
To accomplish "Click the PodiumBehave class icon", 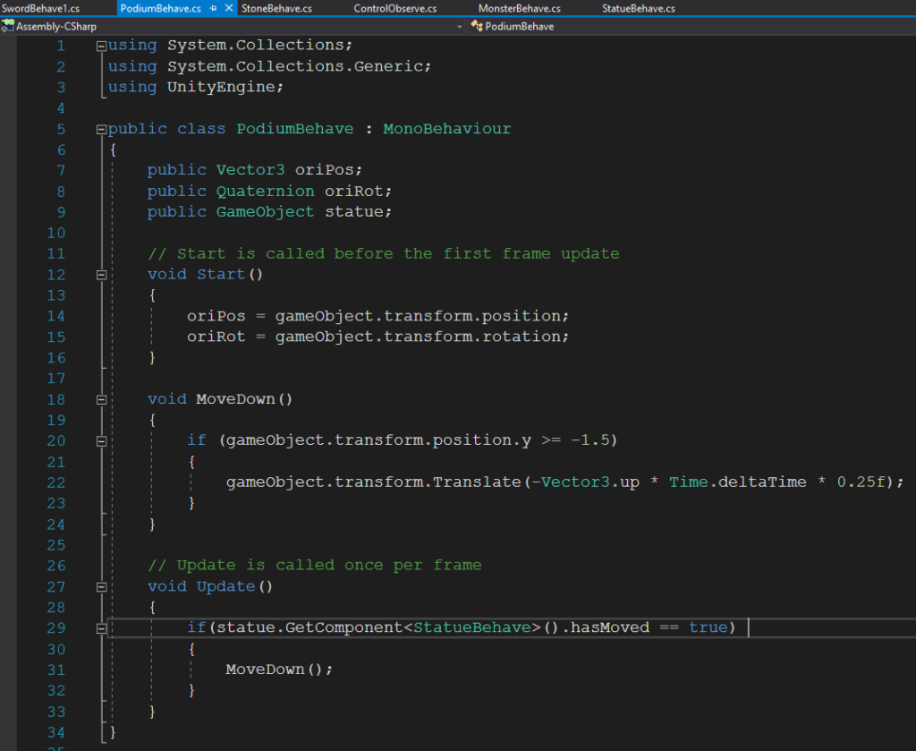I will click(477, 26).
